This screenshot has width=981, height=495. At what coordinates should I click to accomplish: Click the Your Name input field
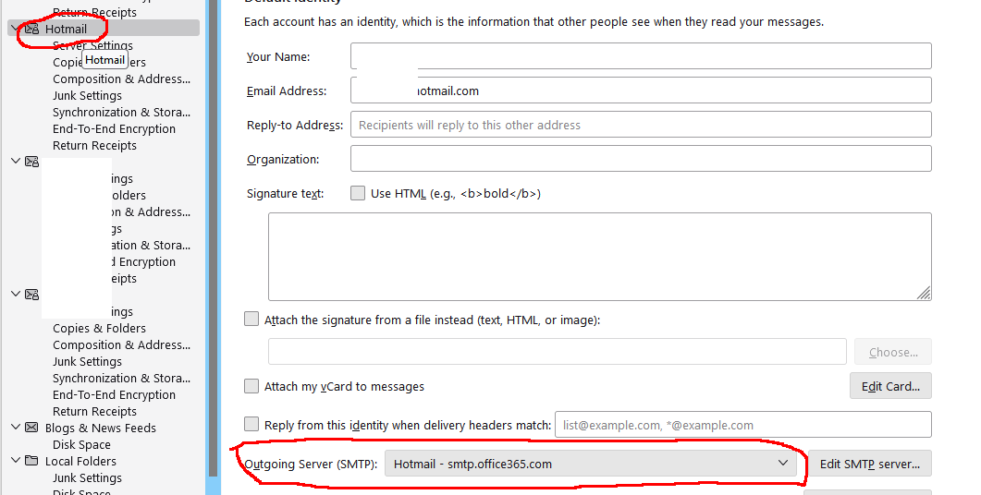click(x=641, y=56)
